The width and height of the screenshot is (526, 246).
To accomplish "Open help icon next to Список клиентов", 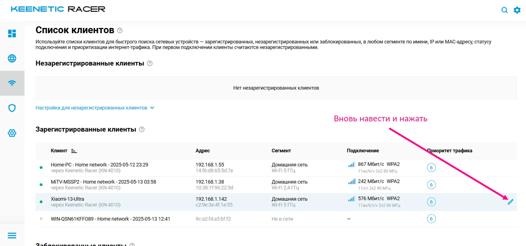I will pyautogui.click(x=120, y=30).
